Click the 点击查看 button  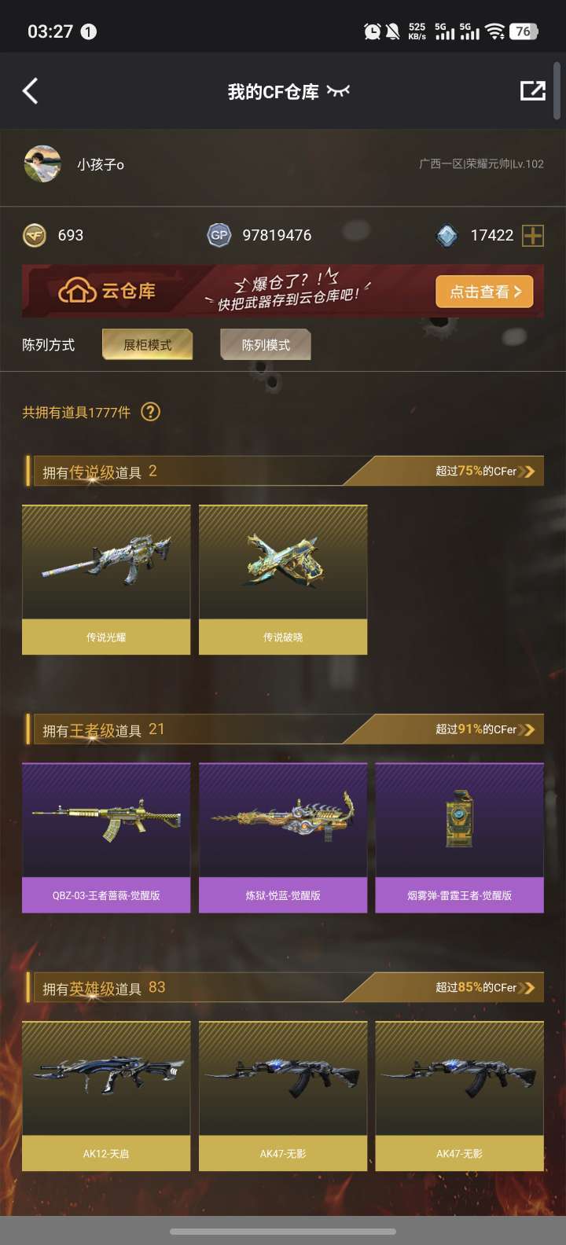(484, 292)
